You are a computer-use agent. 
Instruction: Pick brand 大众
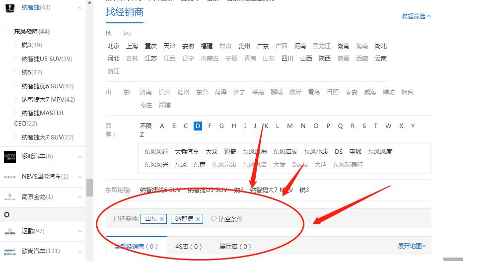pos(211,152)
